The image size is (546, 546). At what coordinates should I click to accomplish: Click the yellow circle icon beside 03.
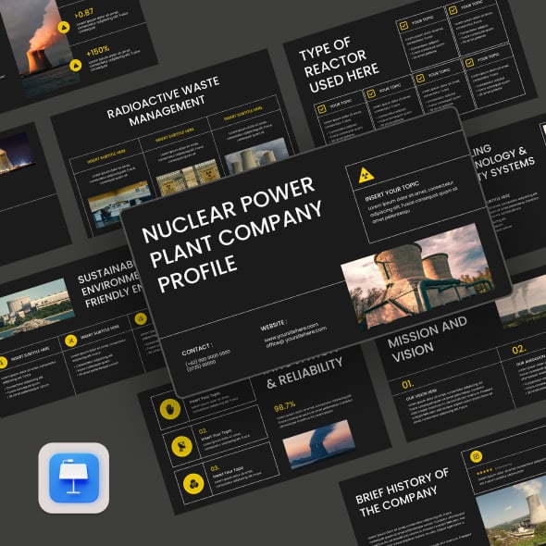click(x=193, y=483)
